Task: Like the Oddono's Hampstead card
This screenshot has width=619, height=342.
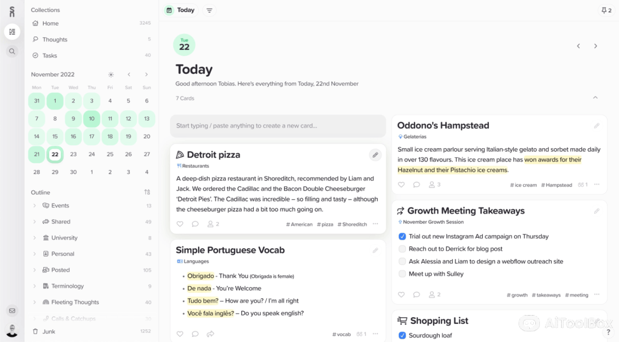Action: [x=401, y=185]
